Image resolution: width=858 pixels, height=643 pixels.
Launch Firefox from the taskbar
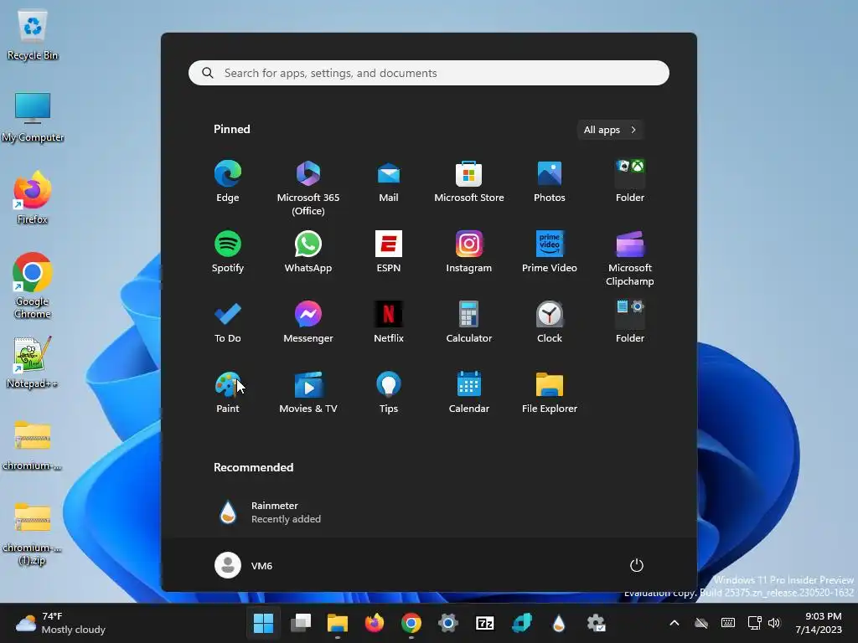(x=375, y=623)
